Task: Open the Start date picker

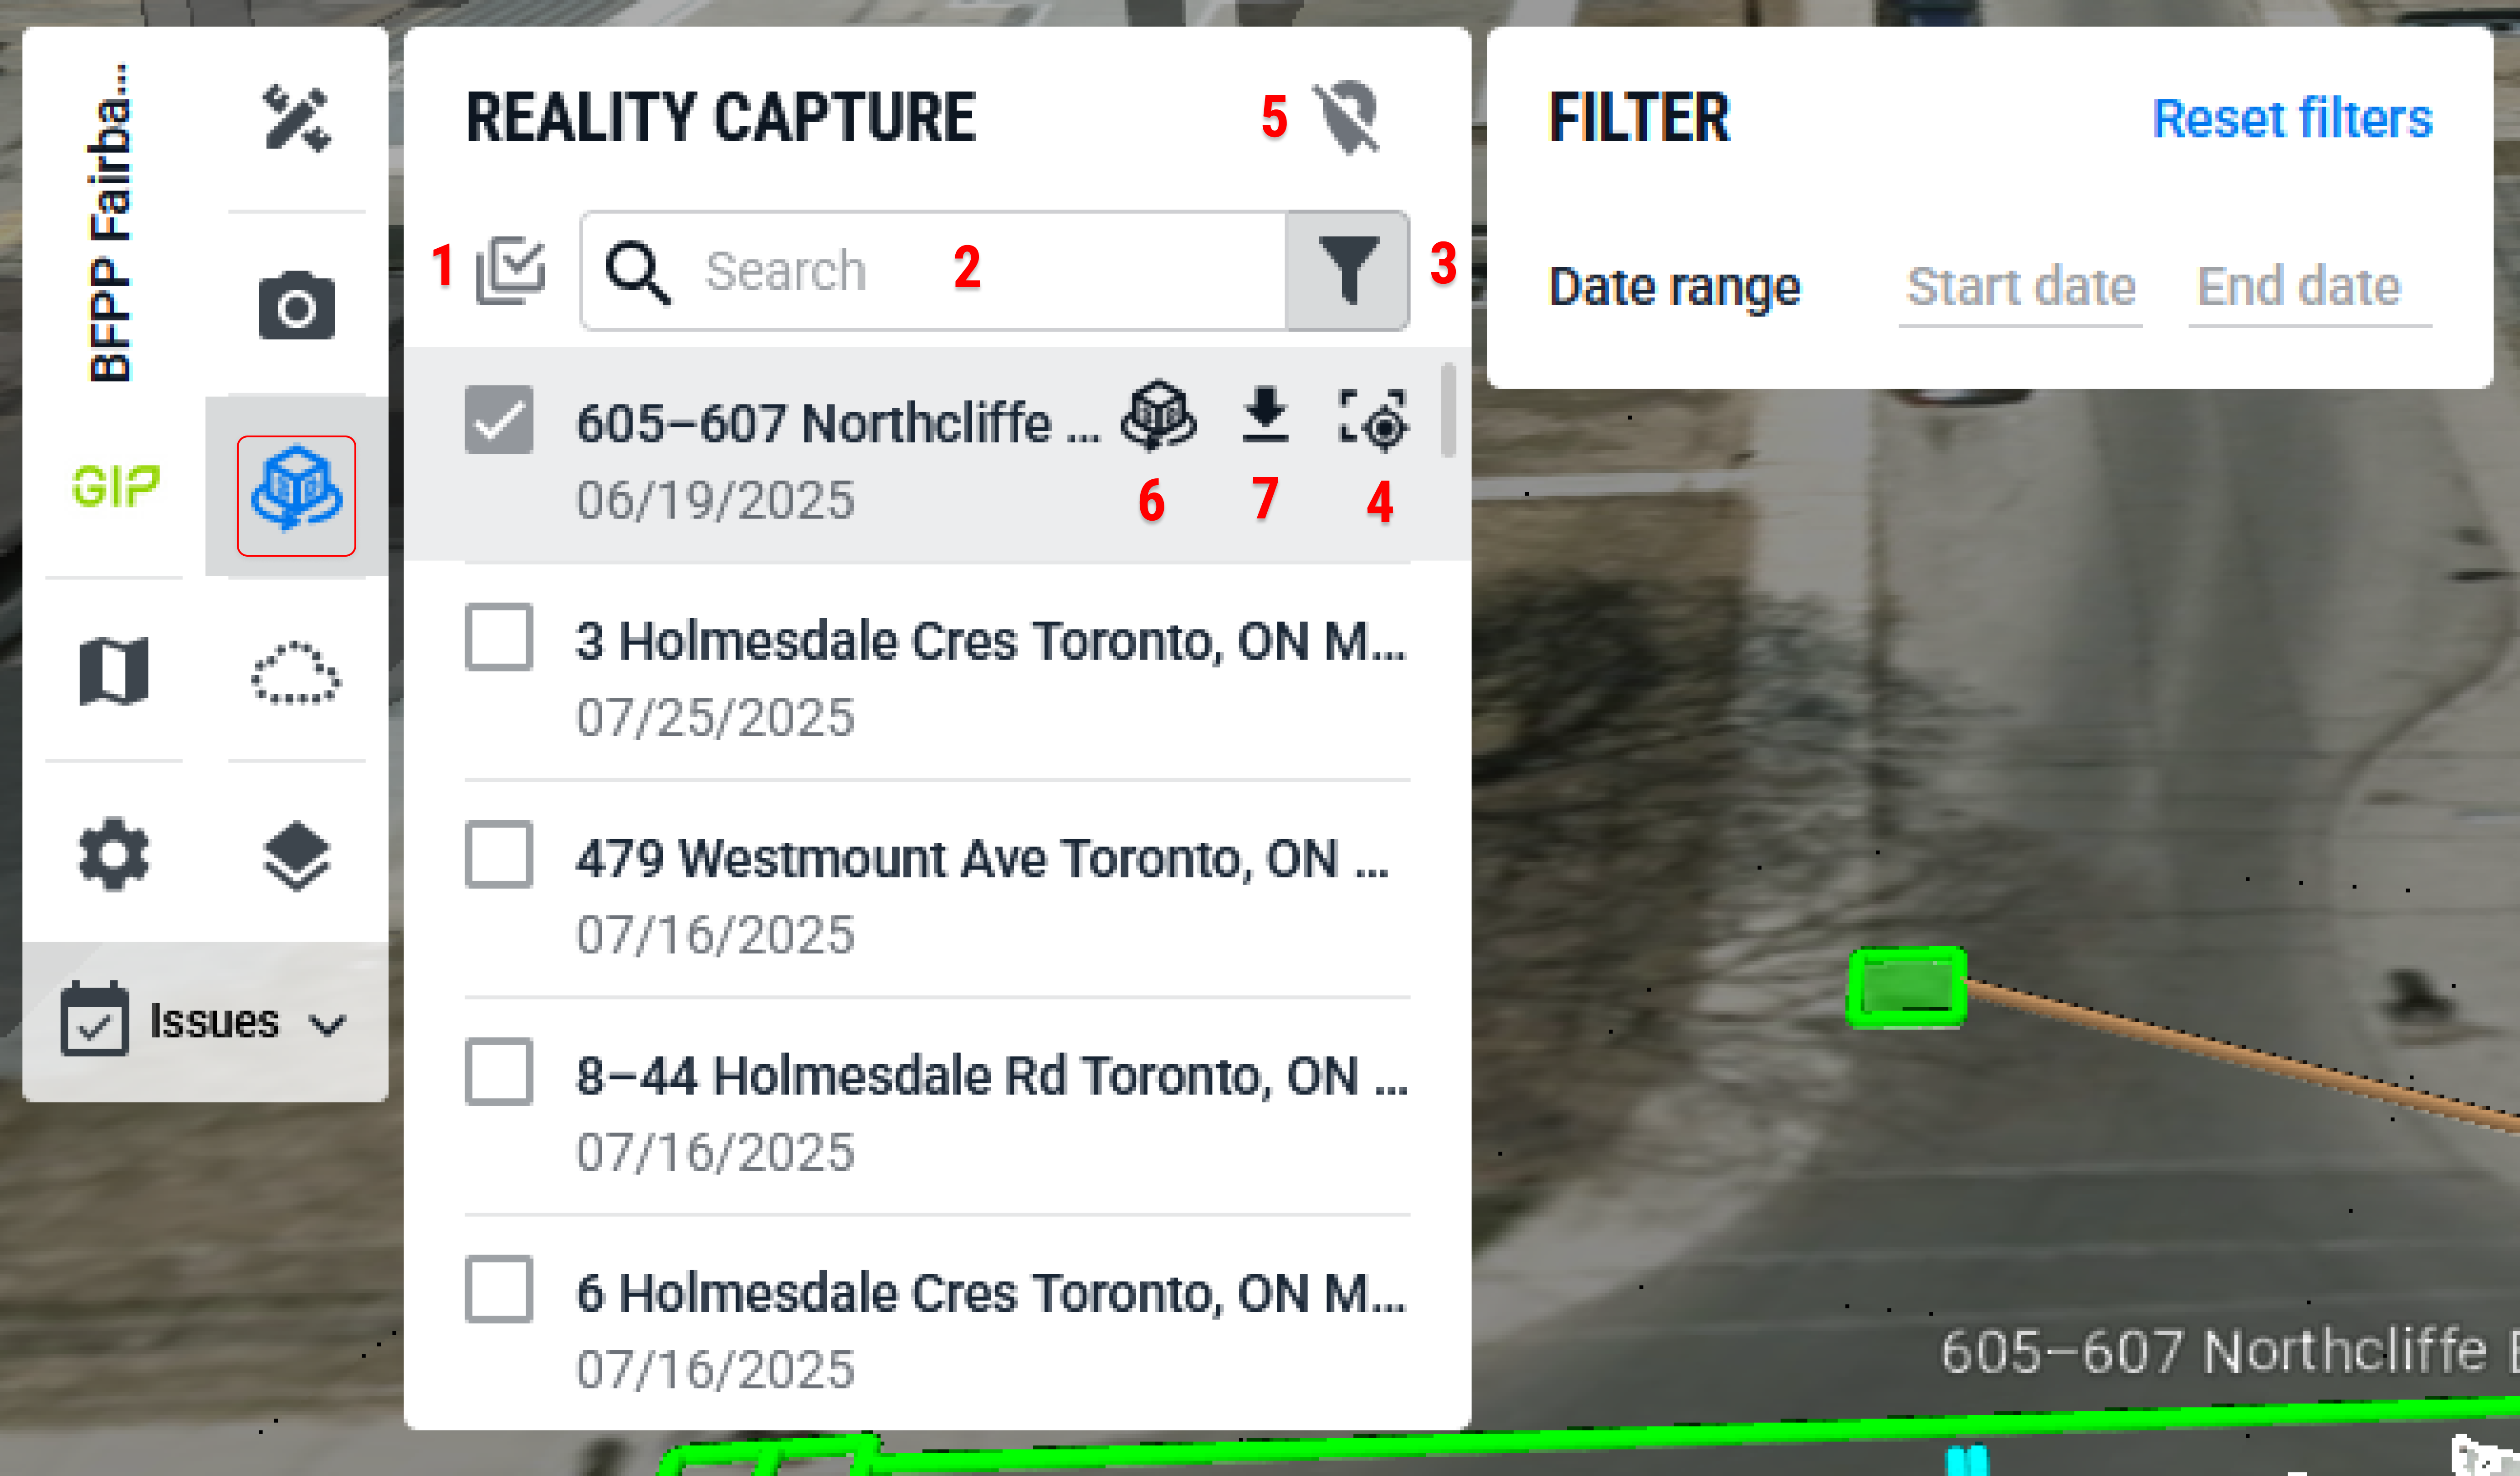Action: [2020, 287]
